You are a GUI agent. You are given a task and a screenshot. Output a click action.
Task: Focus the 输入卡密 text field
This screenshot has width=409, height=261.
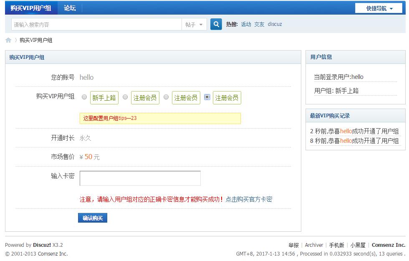(x=140, y=178)
